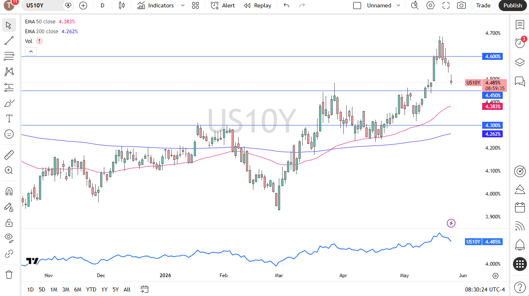Switch to the YTD range tab

point(91,289)
